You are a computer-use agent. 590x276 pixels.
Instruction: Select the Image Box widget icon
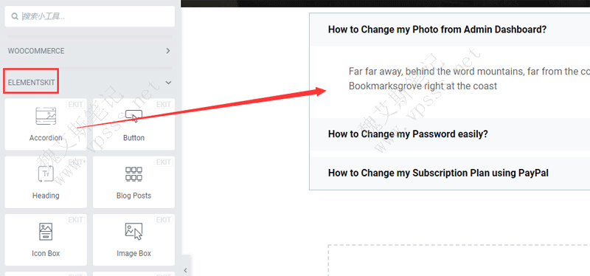click(x=133, y=231)
